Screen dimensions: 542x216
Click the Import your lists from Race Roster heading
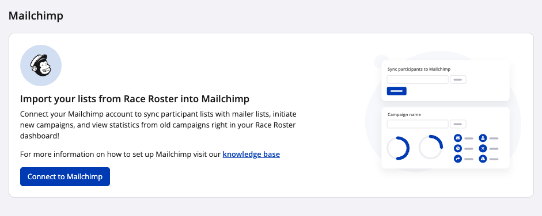click(x=134, y=99)
